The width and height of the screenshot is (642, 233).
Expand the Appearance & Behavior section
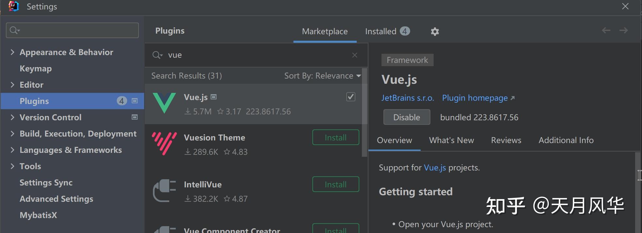12,52
